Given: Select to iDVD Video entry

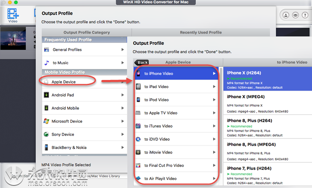Looking at the screenshot, I should (x=176, y=139).
